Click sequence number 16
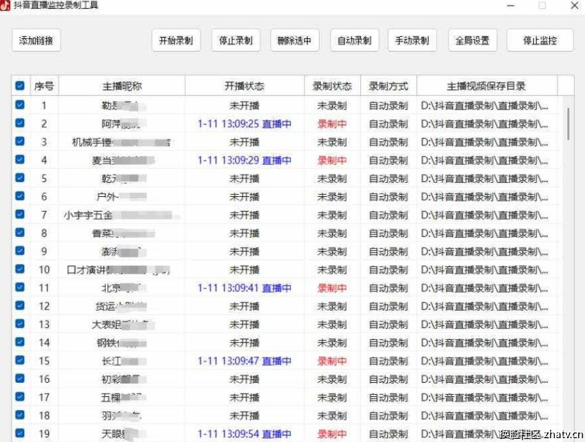The height and width of the screenshot is (442, 585). (44, 379)
